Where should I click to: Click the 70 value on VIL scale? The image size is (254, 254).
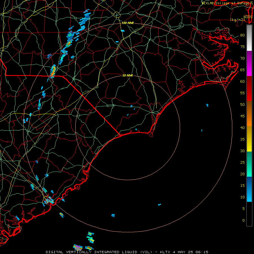[242, 58]
